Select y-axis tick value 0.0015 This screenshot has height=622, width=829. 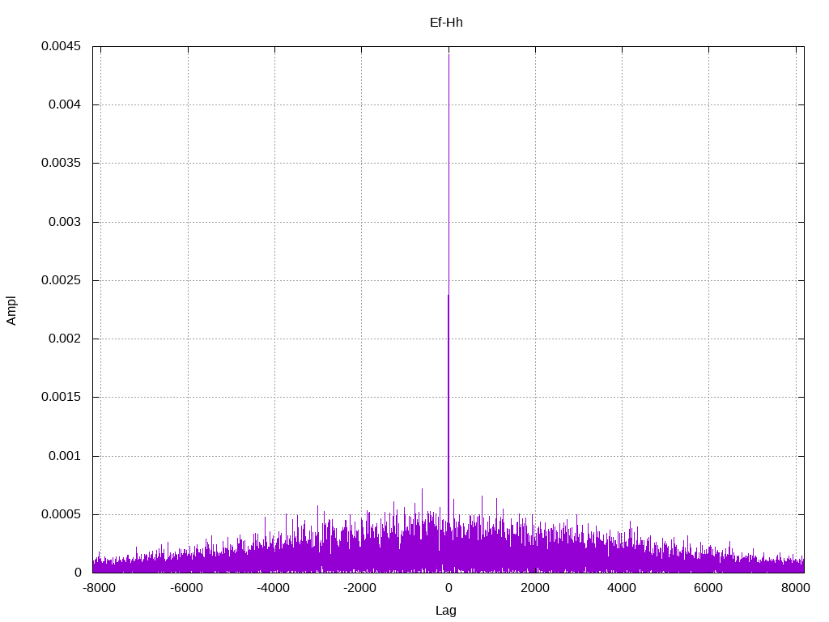[62, 397]
